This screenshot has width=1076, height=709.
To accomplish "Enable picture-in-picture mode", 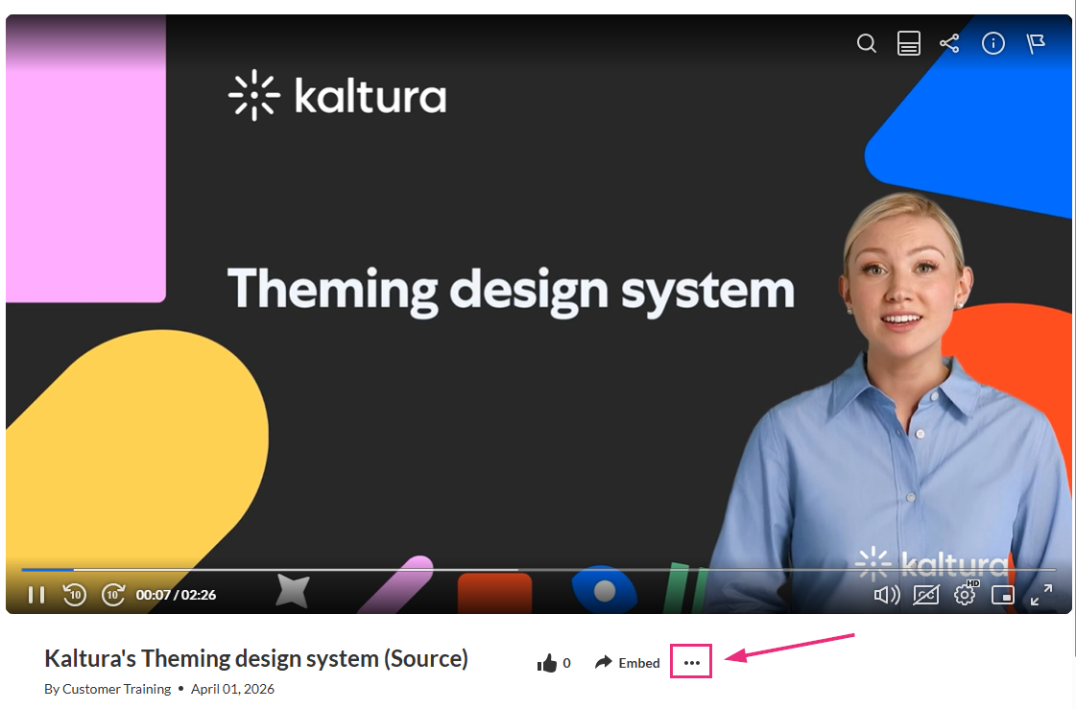I will pos(1003,595).
